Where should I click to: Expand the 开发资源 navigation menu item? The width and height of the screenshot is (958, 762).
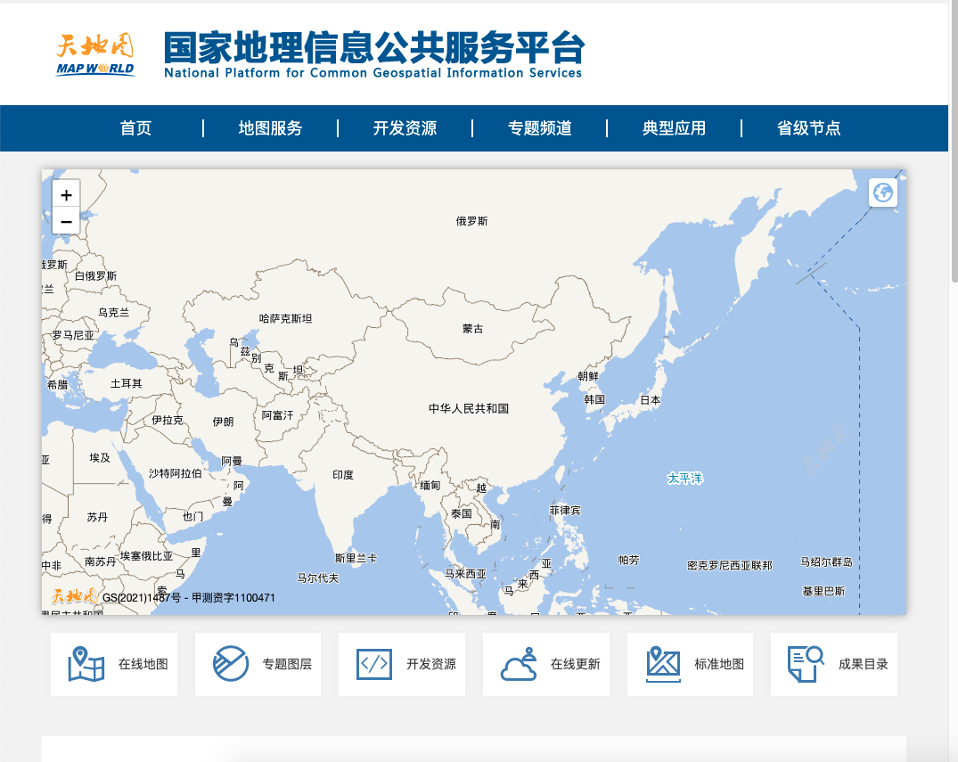pos(405,128)
